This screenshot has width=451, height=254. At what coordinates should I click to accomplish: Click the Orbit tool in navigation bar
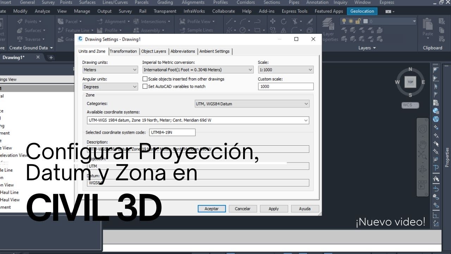[x=422, y=169]
